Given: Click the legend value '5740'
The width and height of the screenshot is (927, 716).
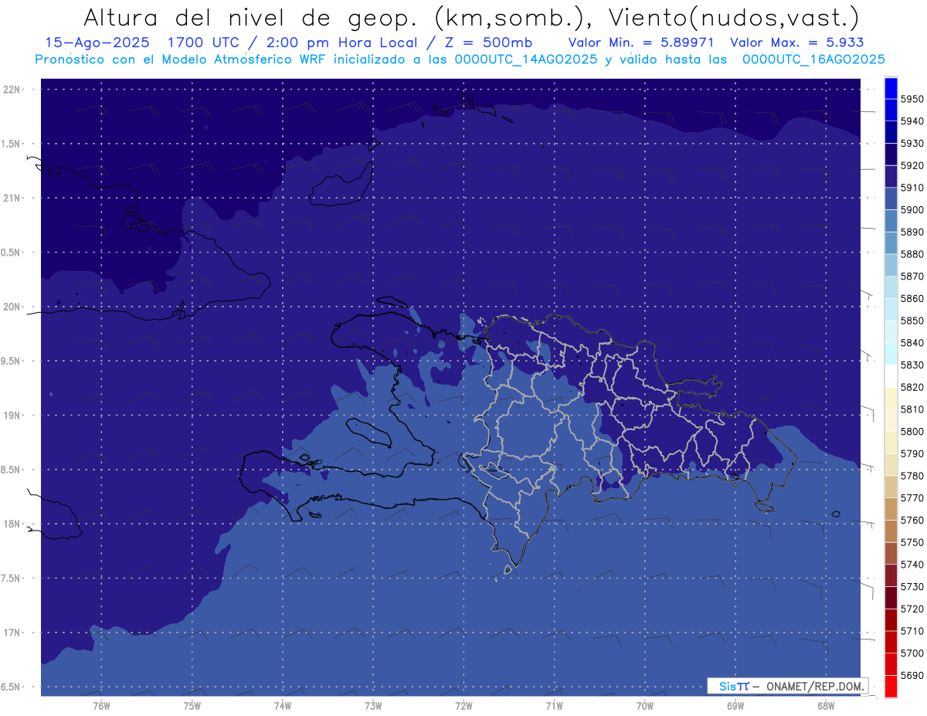Looking at the screenshot, I should pos(912,565).
